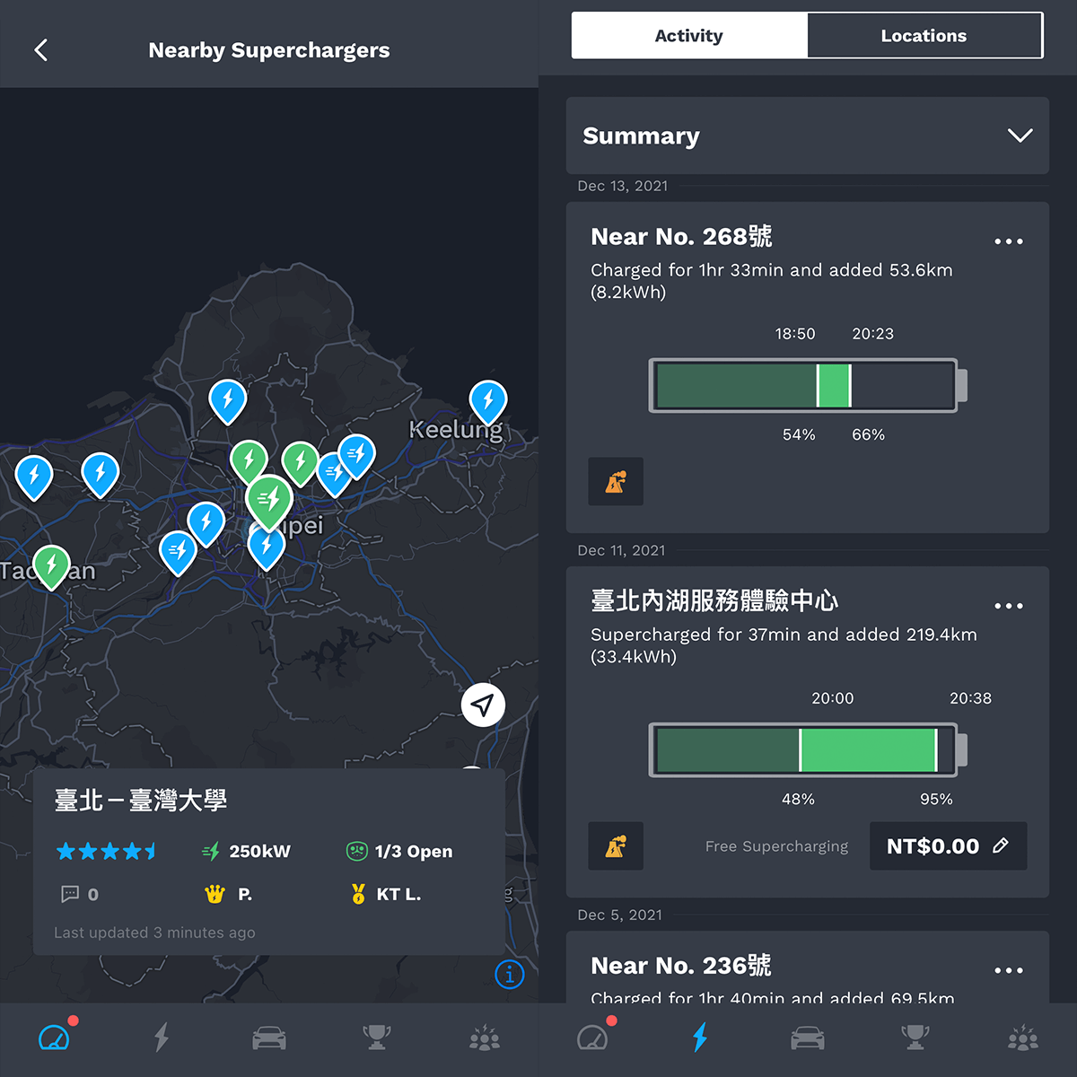Image resolution: width=1077 pixels, height=1077 pixels.
Task: Tap the 'Near No. 268號' session title
Action: click(x=681, y=236)
